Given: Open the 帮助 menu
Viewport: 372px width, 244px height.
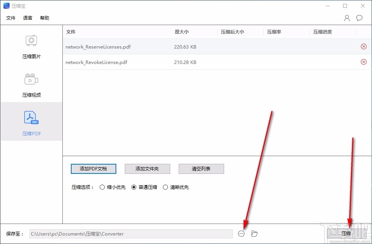Looking at the screenshot, I should (x=44, y=18).
